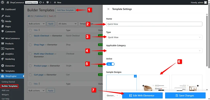
Task: Check the Shop Page row checkbox
Action: click(30, 45)
